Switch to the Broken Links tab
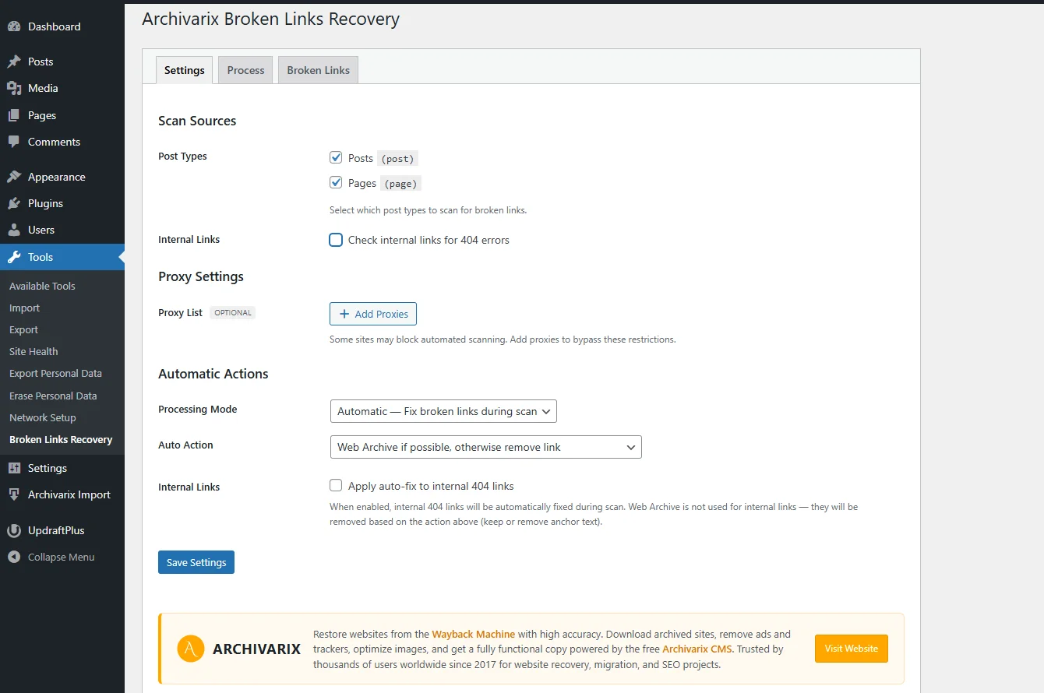Viewport: 1044px width, 693px height. [x=318, y=70]
